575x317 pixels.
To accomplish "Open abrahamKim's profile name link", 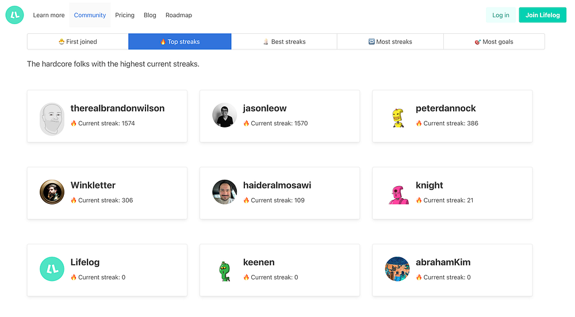I will tap(443, 262).
